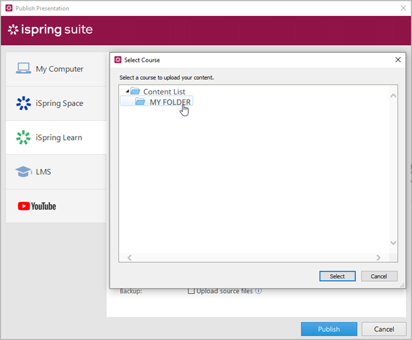Click the iSpring Space blue star icon
The height and width of the screenshot is (340, 412).
(x=23, y=103)
